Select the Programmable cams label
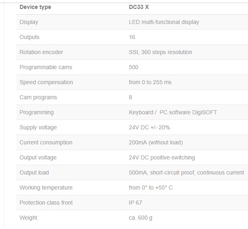 tap(46, 67)
